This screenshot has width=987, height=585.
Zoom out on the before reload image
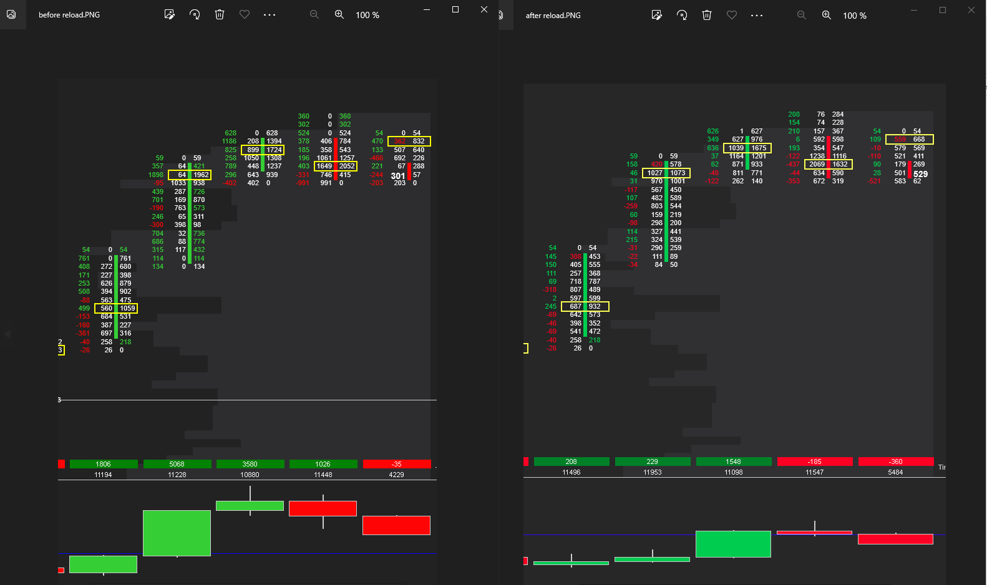tap(314, 14)
